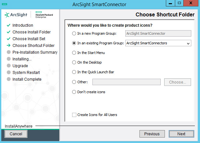This screenshot has width=200, height=143.
Task: Enable 'Create Icons for All Users' checkbox
Action: click(74, 115)
